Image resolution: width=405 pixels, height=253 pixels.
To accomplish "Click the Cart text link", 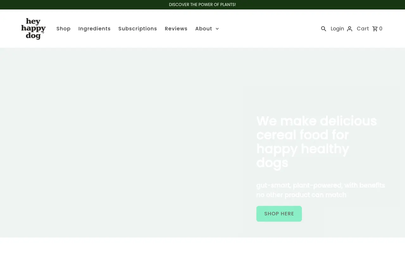I will [363, 29].
